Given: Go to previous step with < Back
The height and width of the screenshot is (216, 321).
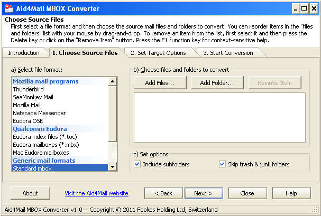Looking at the screenshot, I should (163, 193).
